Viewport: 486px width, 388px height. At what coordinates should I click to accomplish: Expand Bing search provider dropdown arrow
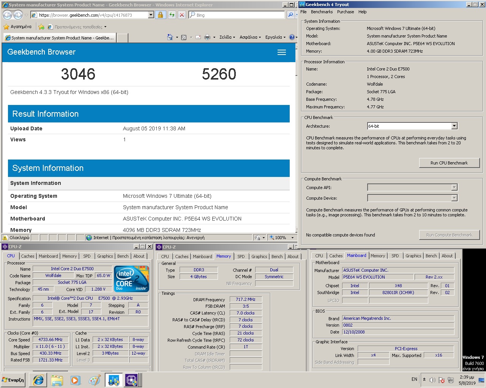[x=296, y=15]
